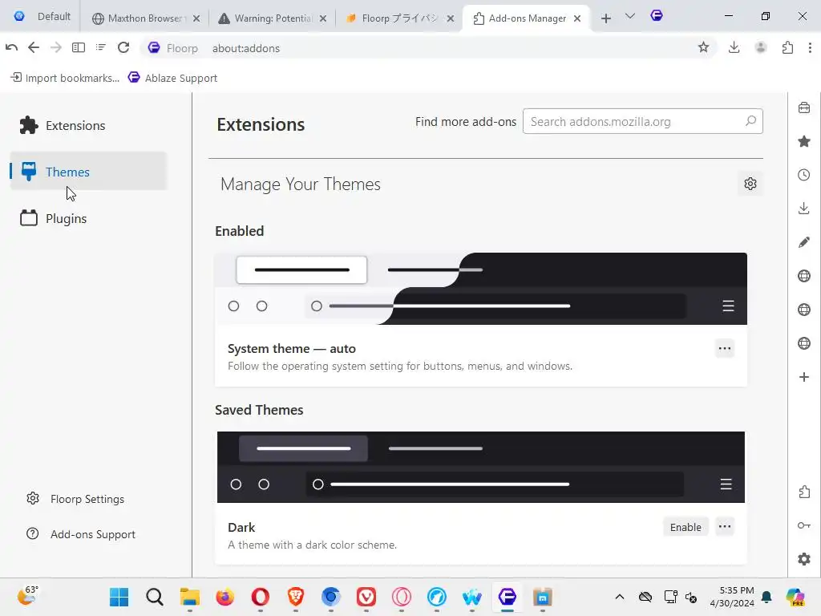821x616 pixels.
Task: Open the browser three-dot menu
Action: pos(810,47)
